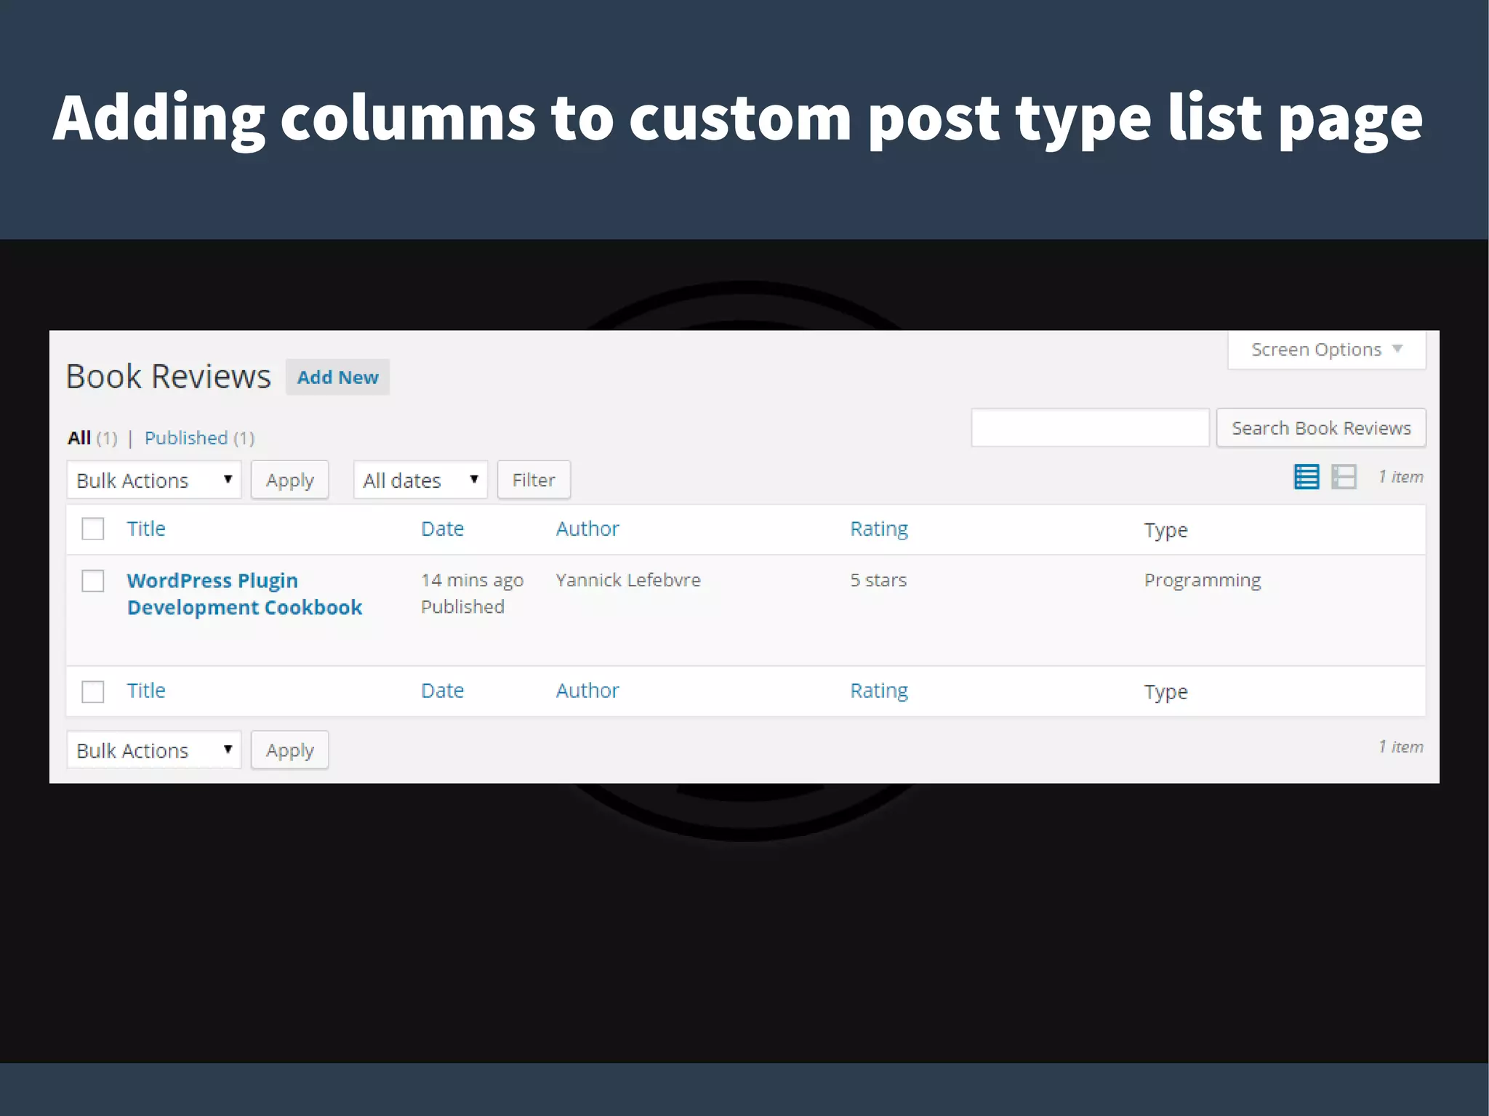Click the Add New button
The width and height of the screenshot is (1489, 1116).
[337, 377]
